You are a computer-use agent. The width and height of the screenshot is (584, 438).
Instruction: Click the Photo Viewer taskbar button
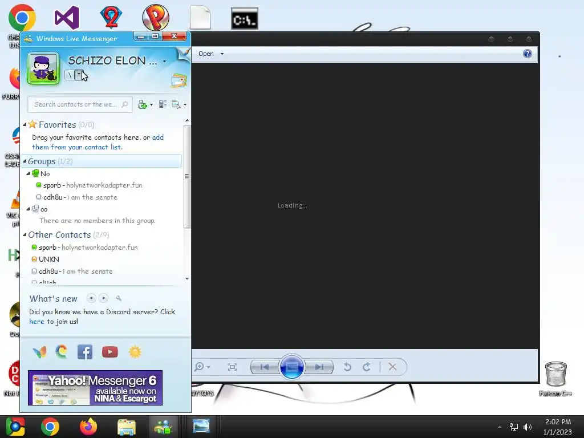(x=201, y=427)
